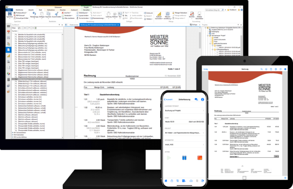Screen dimensions: 293x189
Task: Click the Weitere Datenfelder icon
Action: (x=199, y=14)
